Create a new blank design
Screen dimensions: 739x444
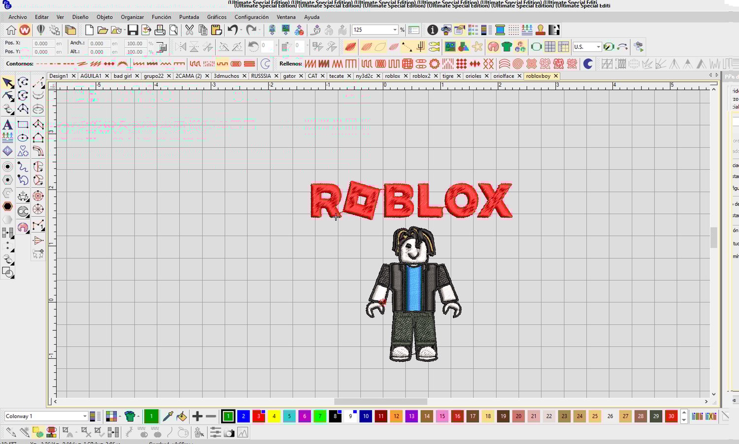click(89, 30)
